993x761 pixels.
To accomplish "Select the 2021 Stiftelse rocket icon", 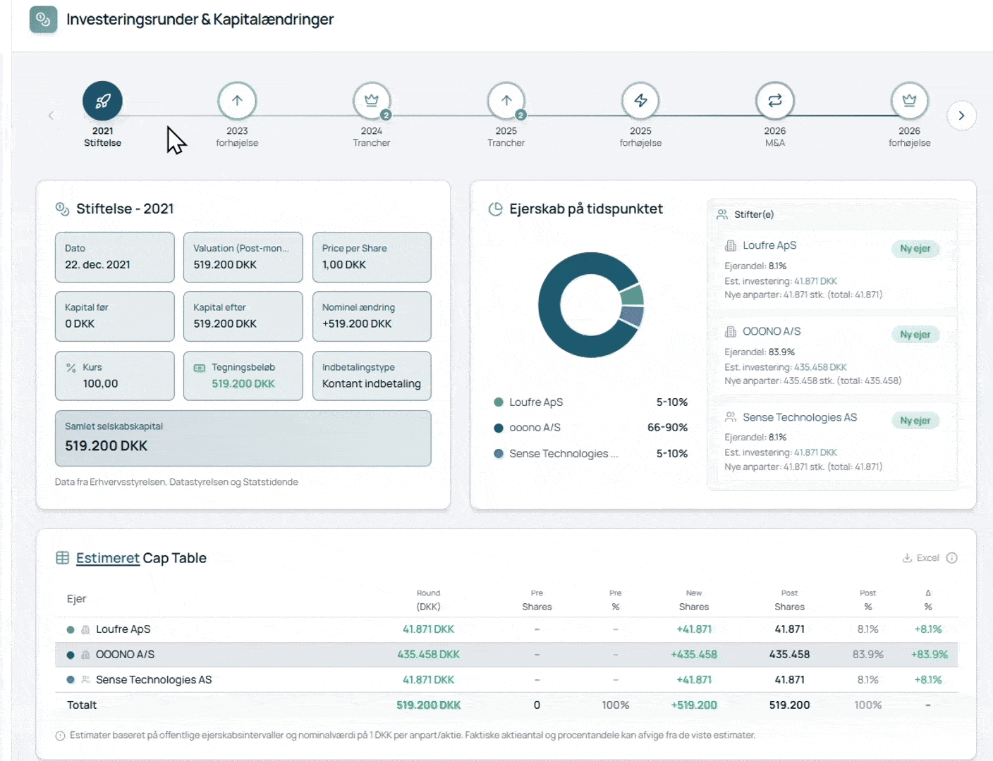I will pyautogui.click(x=102, y=100).
